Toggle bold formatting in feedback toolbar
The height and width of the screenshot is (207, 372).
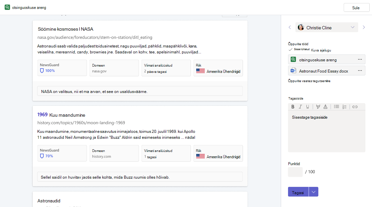293,107
